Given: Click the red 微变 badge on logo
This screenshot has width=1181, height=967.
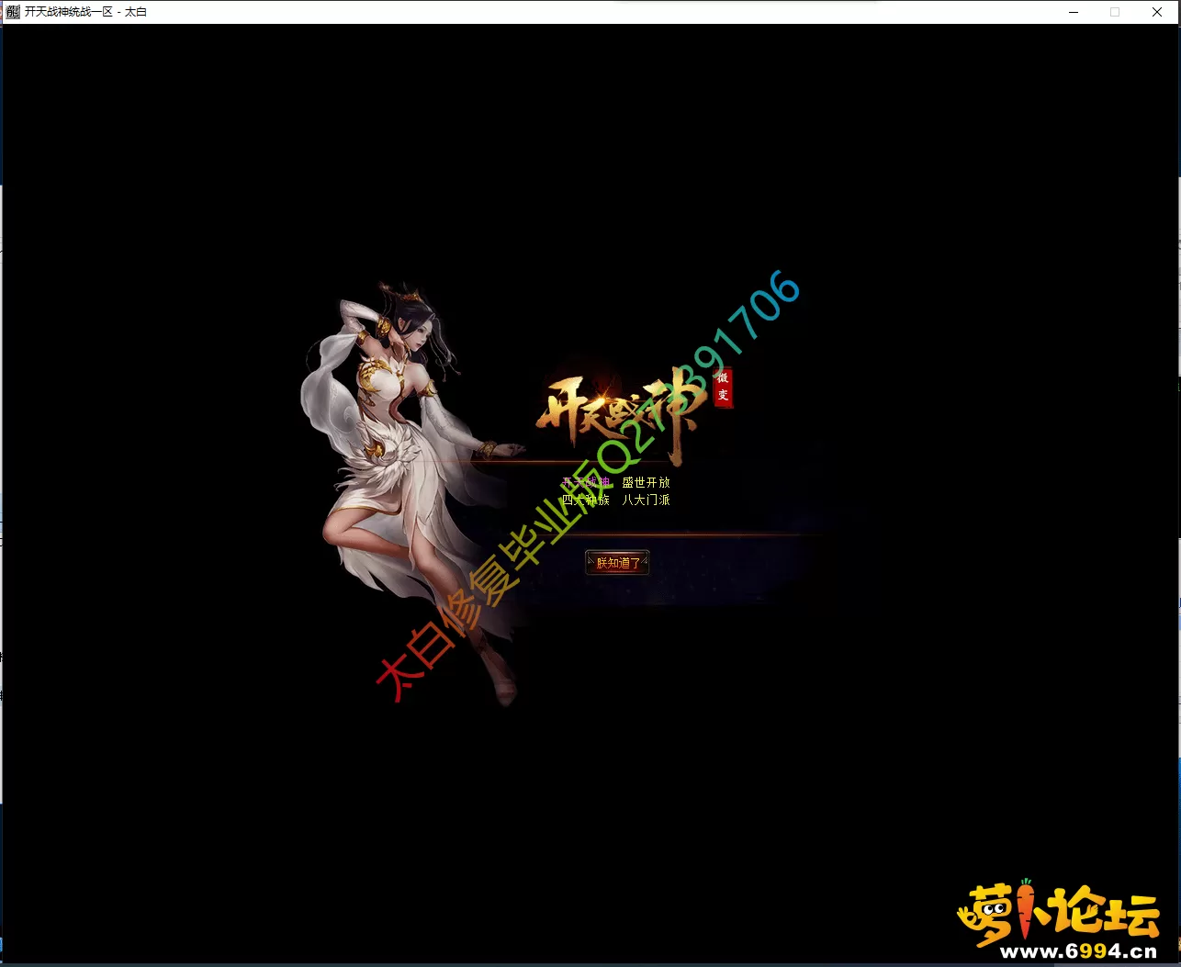Looking at the screenshot, I should click(724, 388).
